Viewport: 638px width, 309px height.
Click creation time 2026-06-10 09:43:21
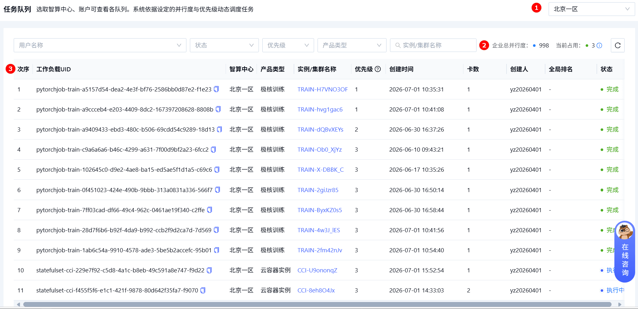[x=417, y=150]
